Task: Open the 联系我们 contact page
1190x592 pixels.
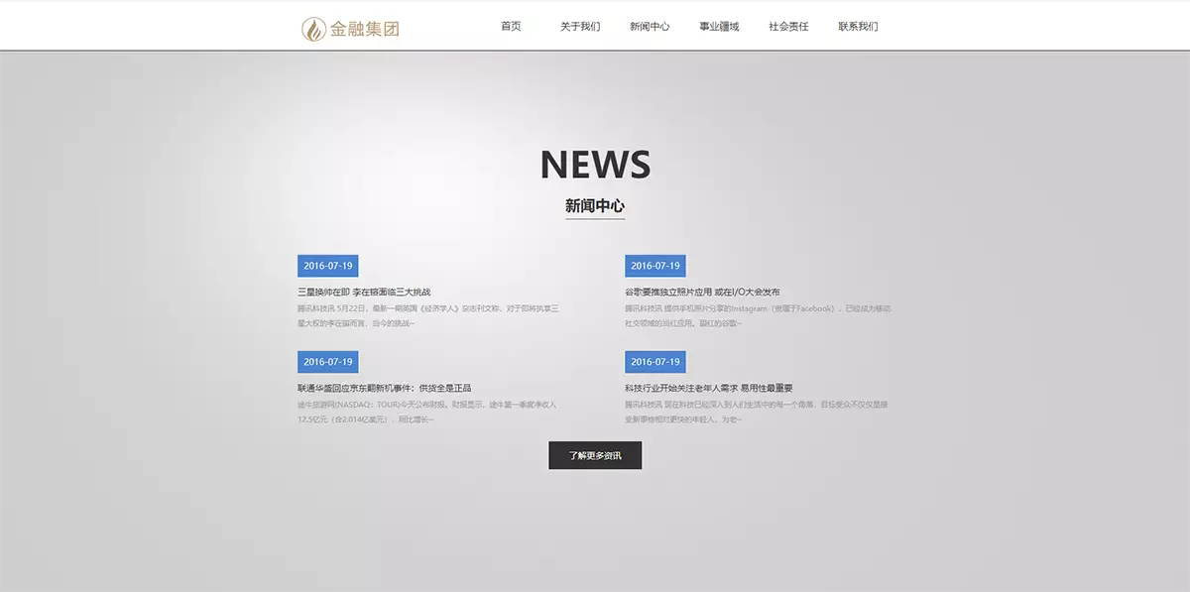Action: pyautogui.click(x=858, y=27)
